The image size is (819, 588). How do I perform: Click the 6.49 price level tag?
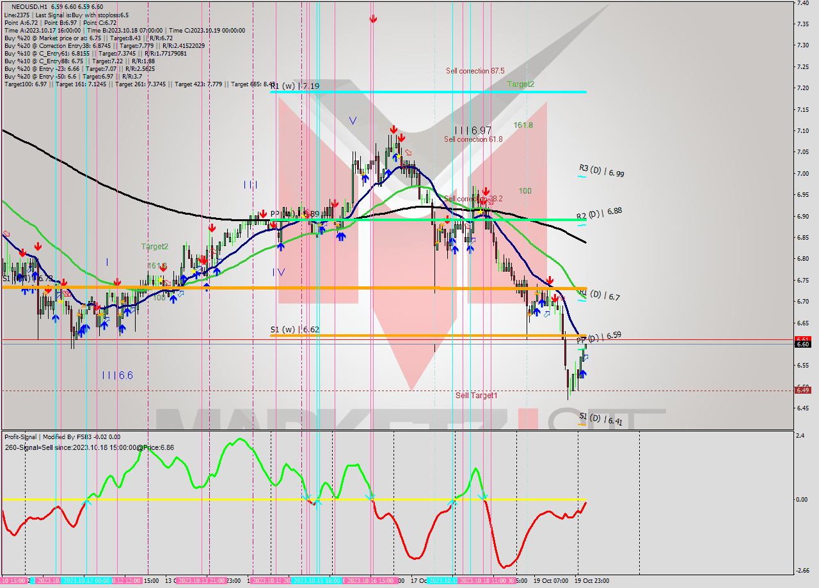pyautogui.click(x=802, y=390)
